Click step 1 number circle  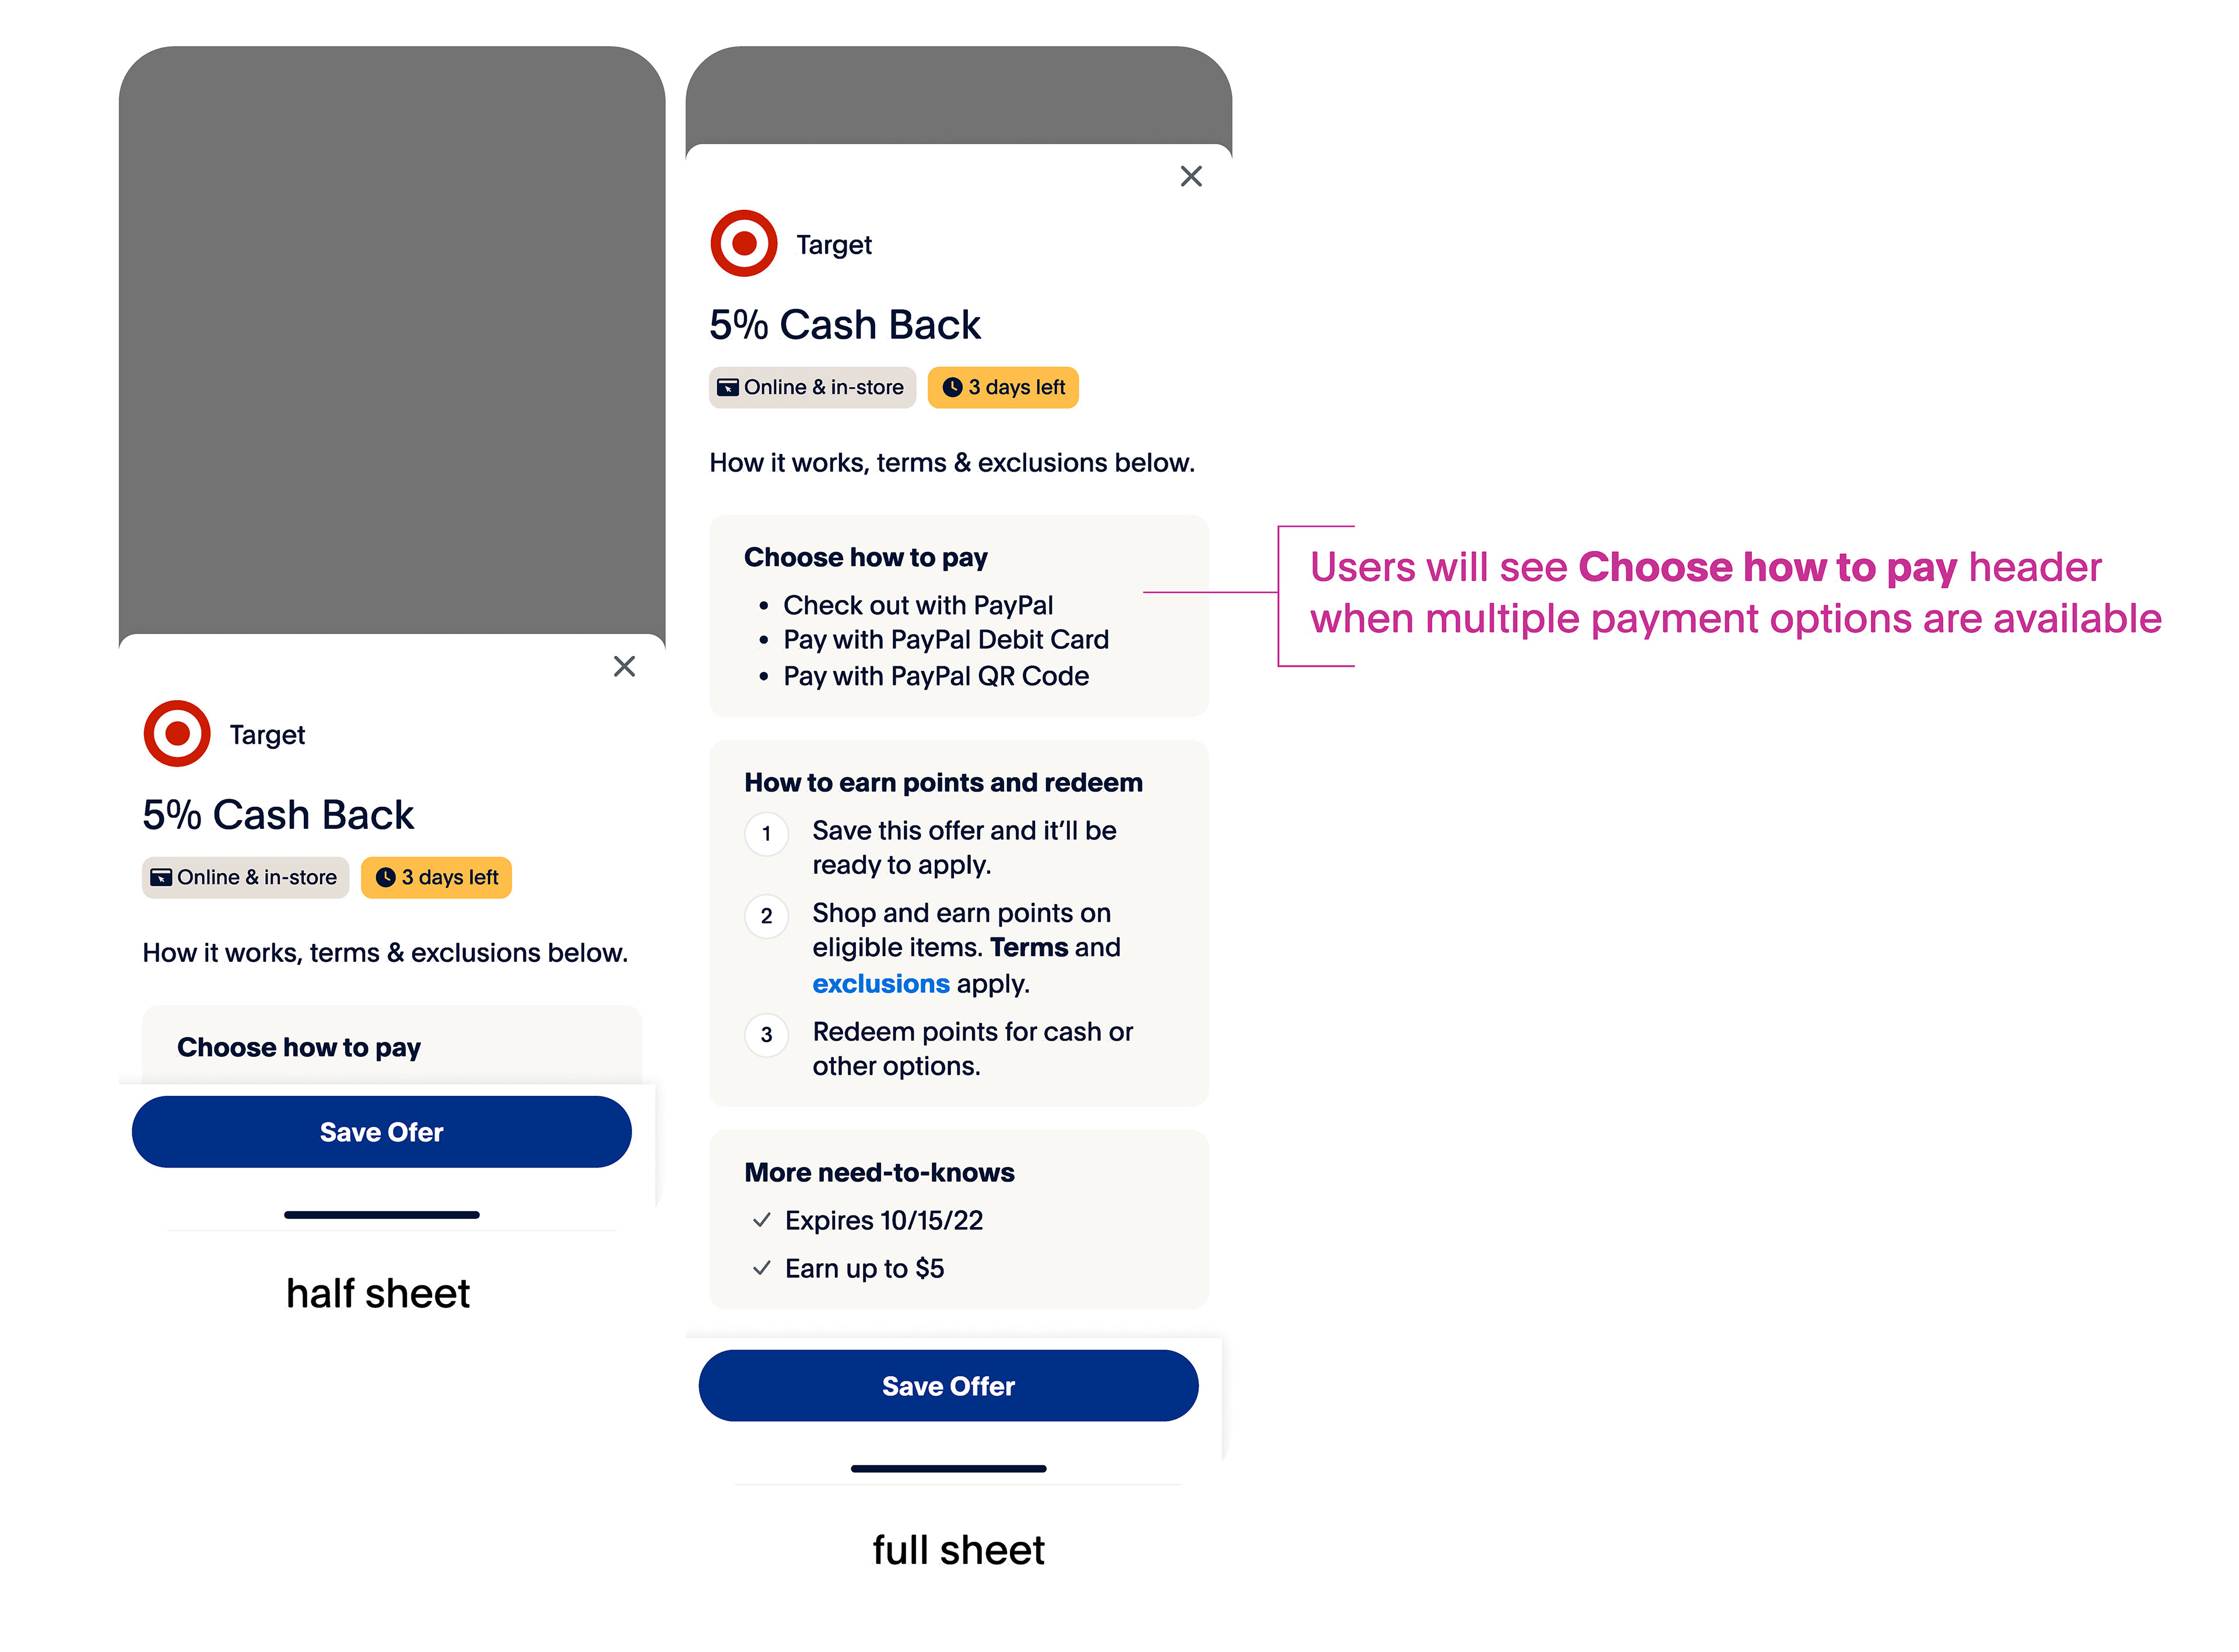(767, 834)
